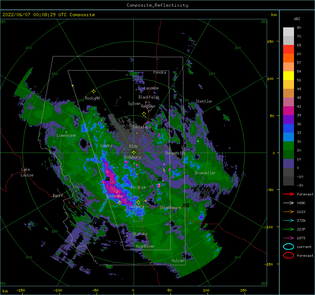Click the red forecast arrow in legend

(288, 194)
